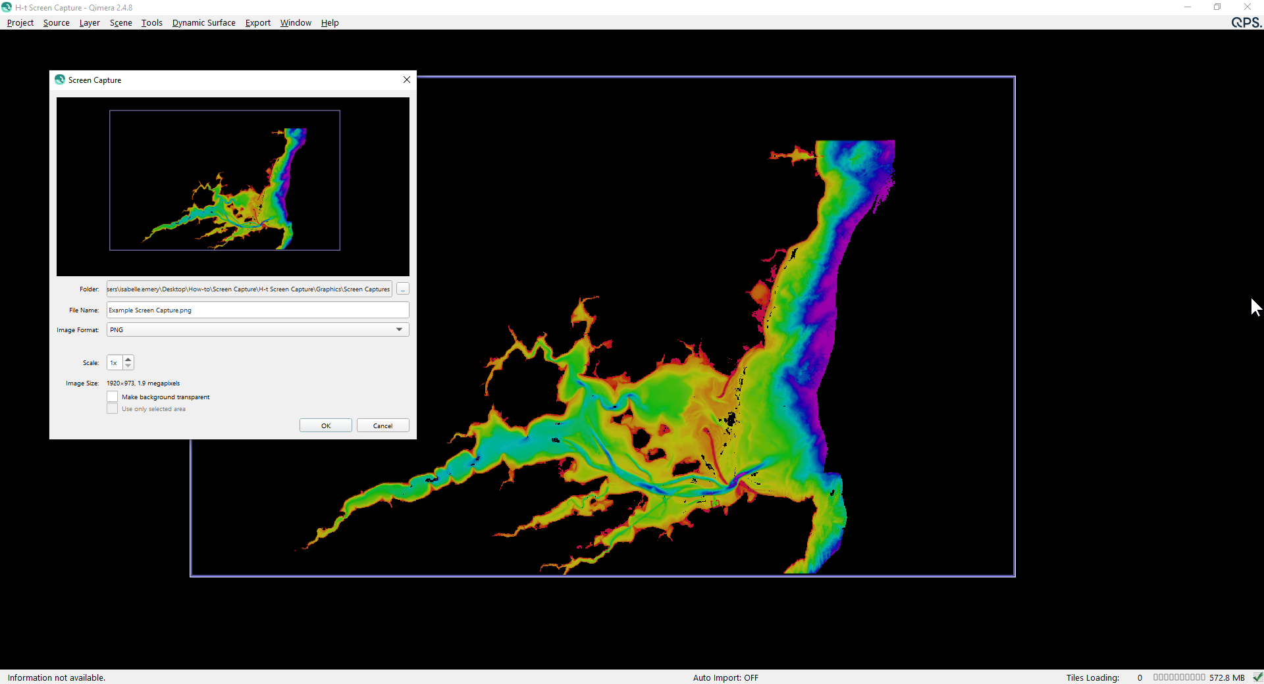
Task: Click the green checkmark status icon
Action: [x=1257, y=677]
